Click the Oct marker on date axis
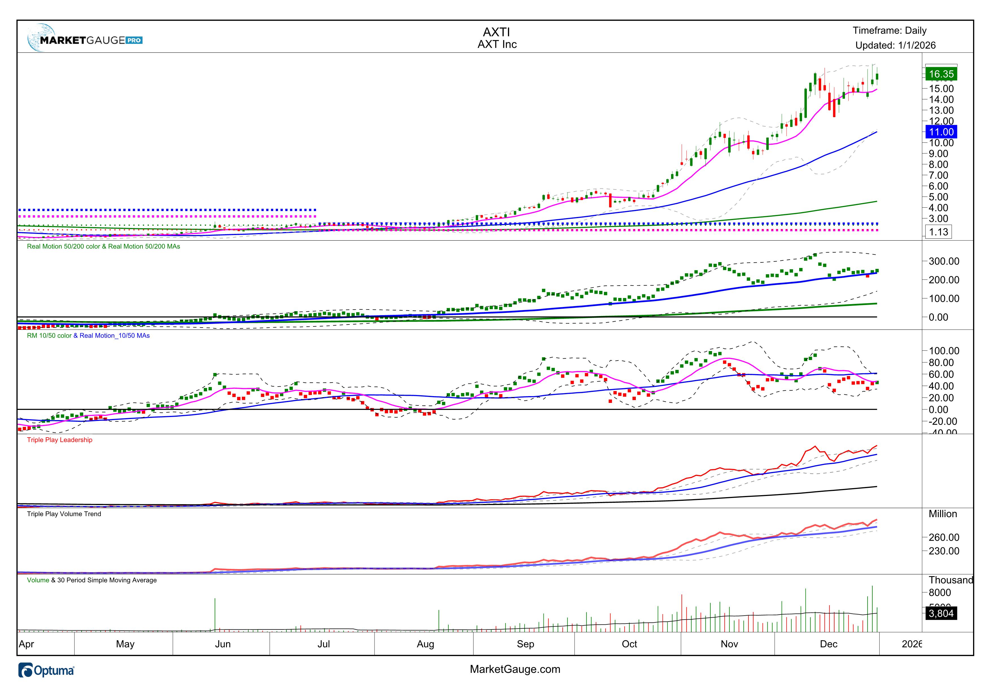 [x=629, y=644]
